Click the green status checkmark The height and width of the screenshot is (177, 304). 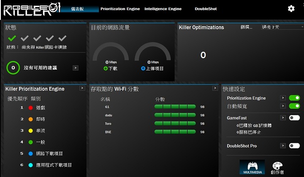coord(12,38)
